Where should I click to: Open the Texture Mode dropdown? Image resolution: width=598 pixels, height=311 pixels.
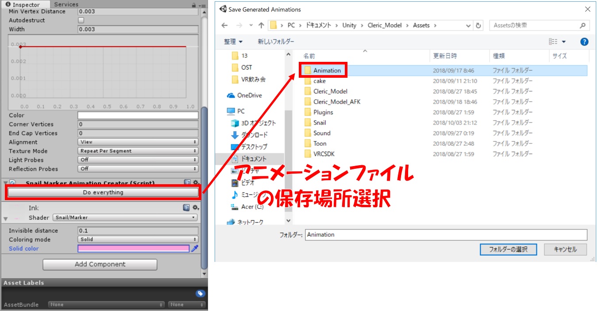coord(138,151)
